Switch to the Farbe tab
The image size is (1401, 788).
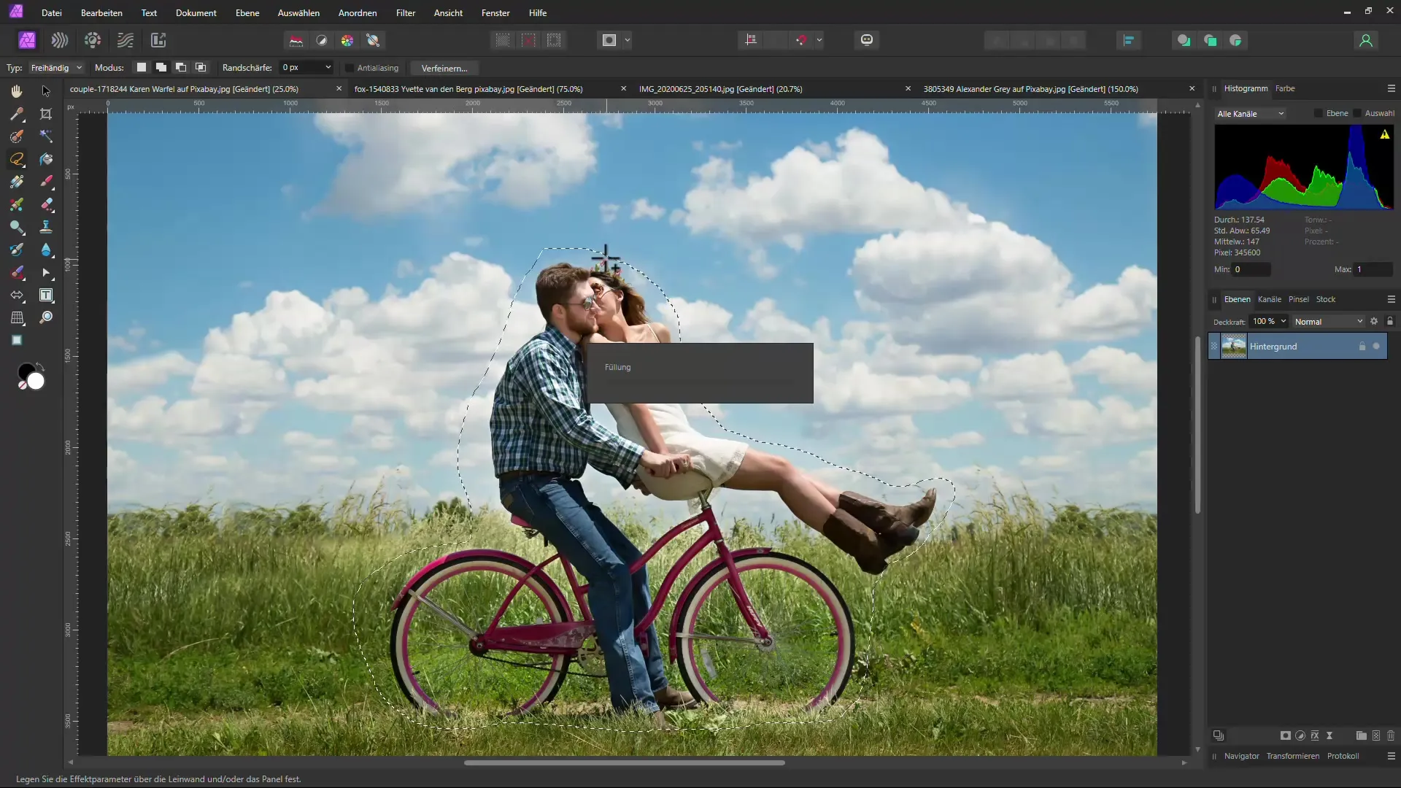[x=1285, y=88]
